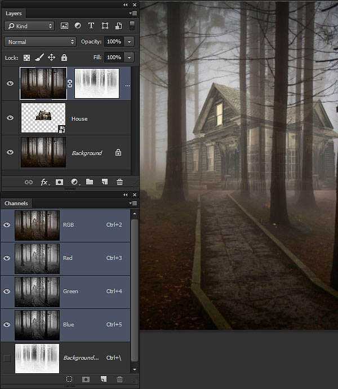Select the Channels panel tab

click(16, 203)
